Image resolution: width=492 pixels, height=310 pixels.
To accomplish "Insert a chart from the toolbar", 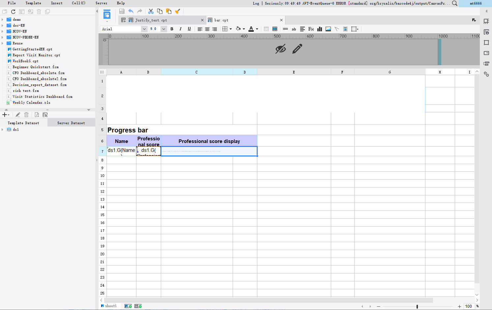I will tap(319, 29).
